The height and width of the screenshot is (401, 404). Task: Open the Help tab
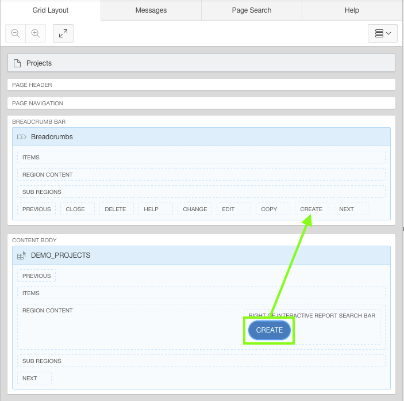pyautogui.click(x=352, y=10)
